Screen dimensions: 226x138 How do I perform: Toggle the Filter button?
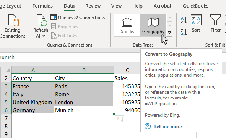pos(215,24)
